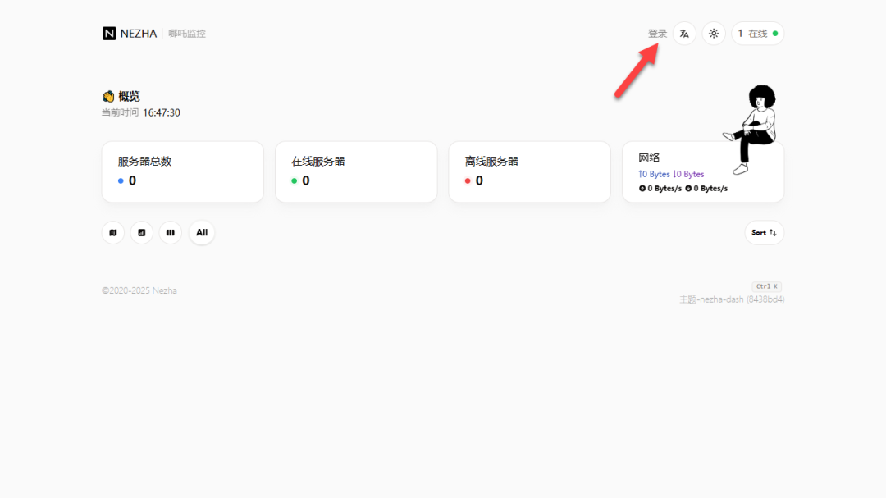
Task: Select the 网络 network stats card
Action: coord(703,171)
